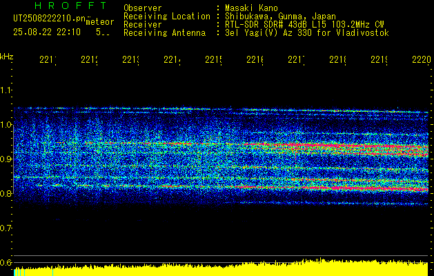
Task: Select RTL-SDR SDR# 43dB receiver details
Action: click(x=304, y=25)
